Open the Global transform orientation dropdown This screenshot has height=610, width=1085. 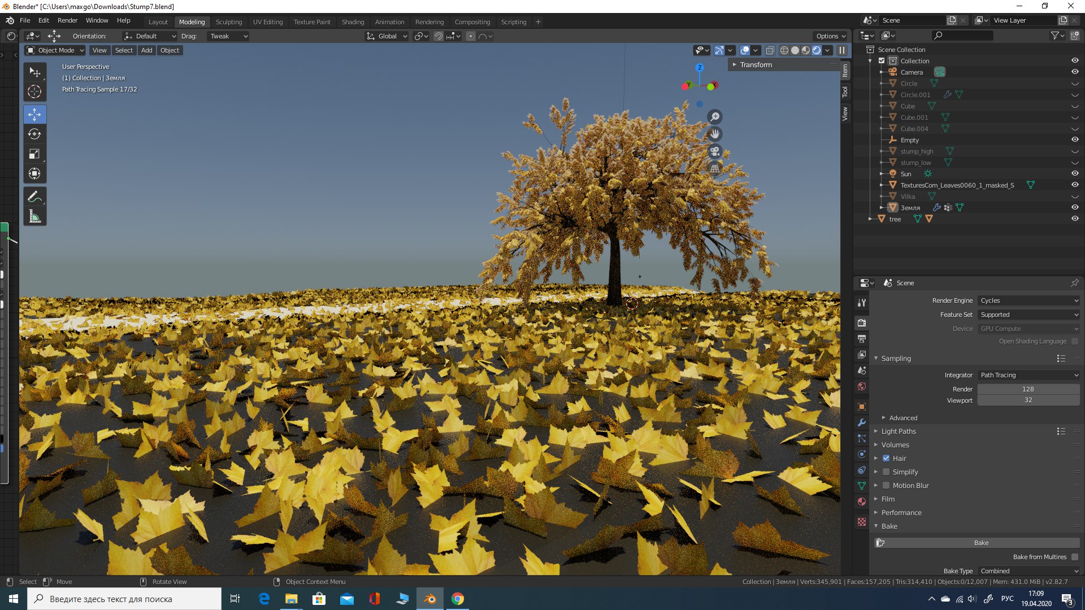[x=387, y=36]
